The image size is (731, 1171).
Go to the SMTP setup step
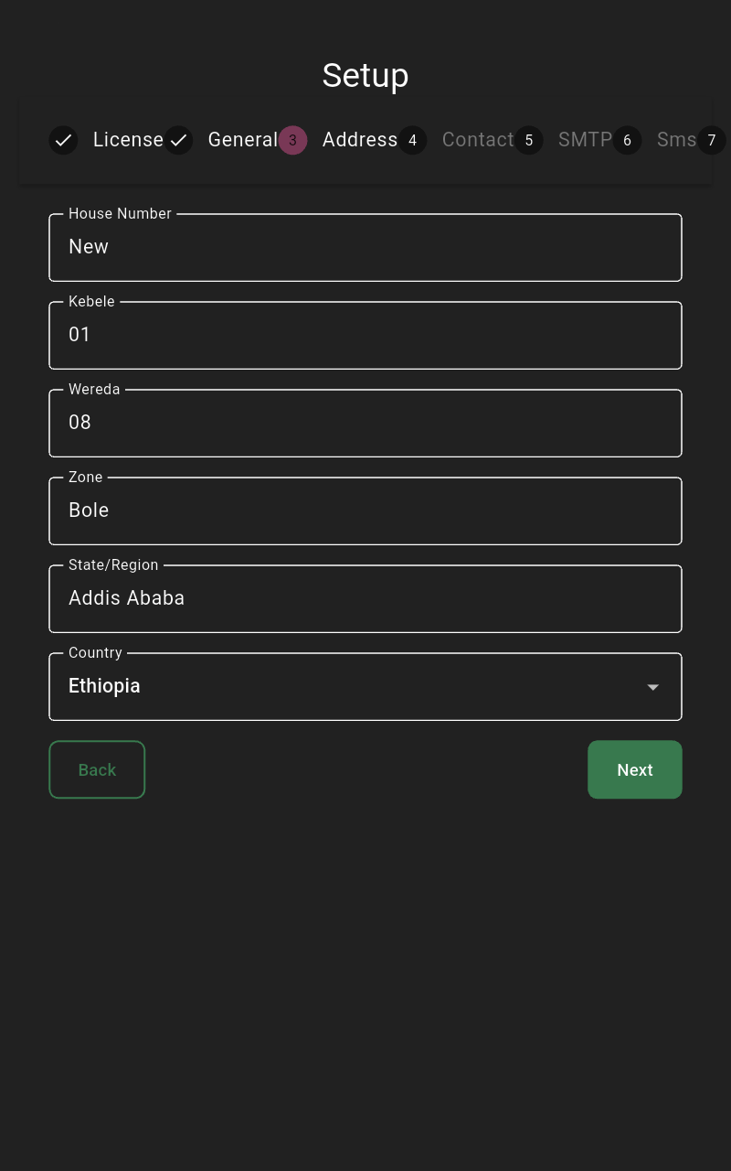(585, 140)
